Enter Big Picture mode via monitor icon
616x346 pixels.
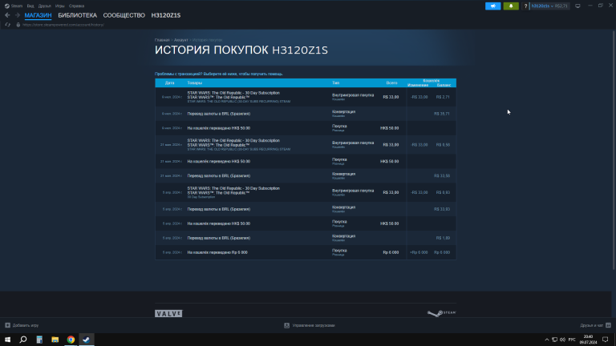577,6
